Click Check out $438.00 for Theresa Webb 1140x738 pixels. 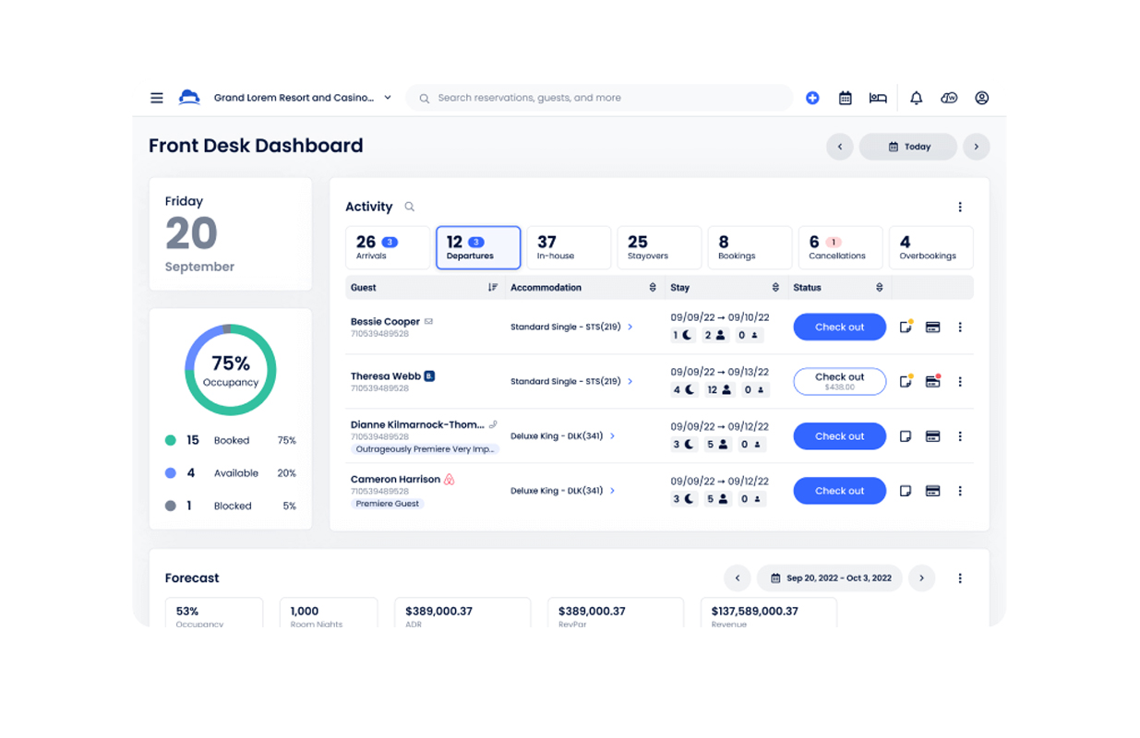[x=839, y=382]
